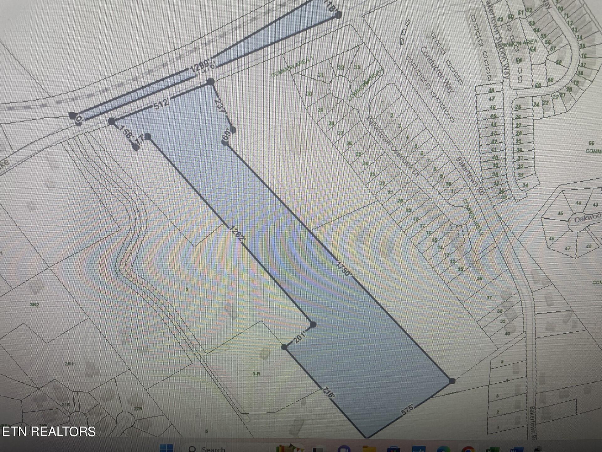Image resolution: width=602 pixels, height=452 pixels.
Task: Click the 158' boundary dimension label
Action: click(126, 133)
